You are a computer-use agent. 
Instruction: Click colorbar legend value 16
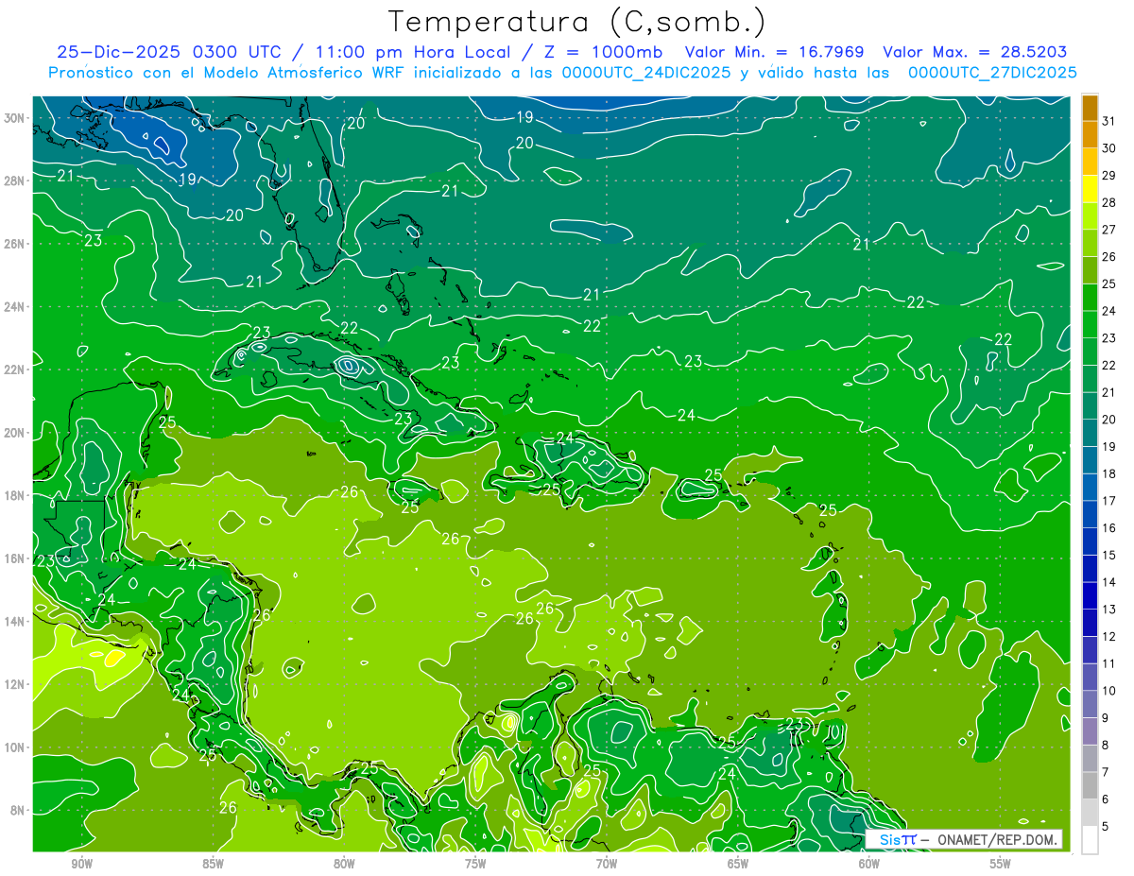[x=1109, y=527]
